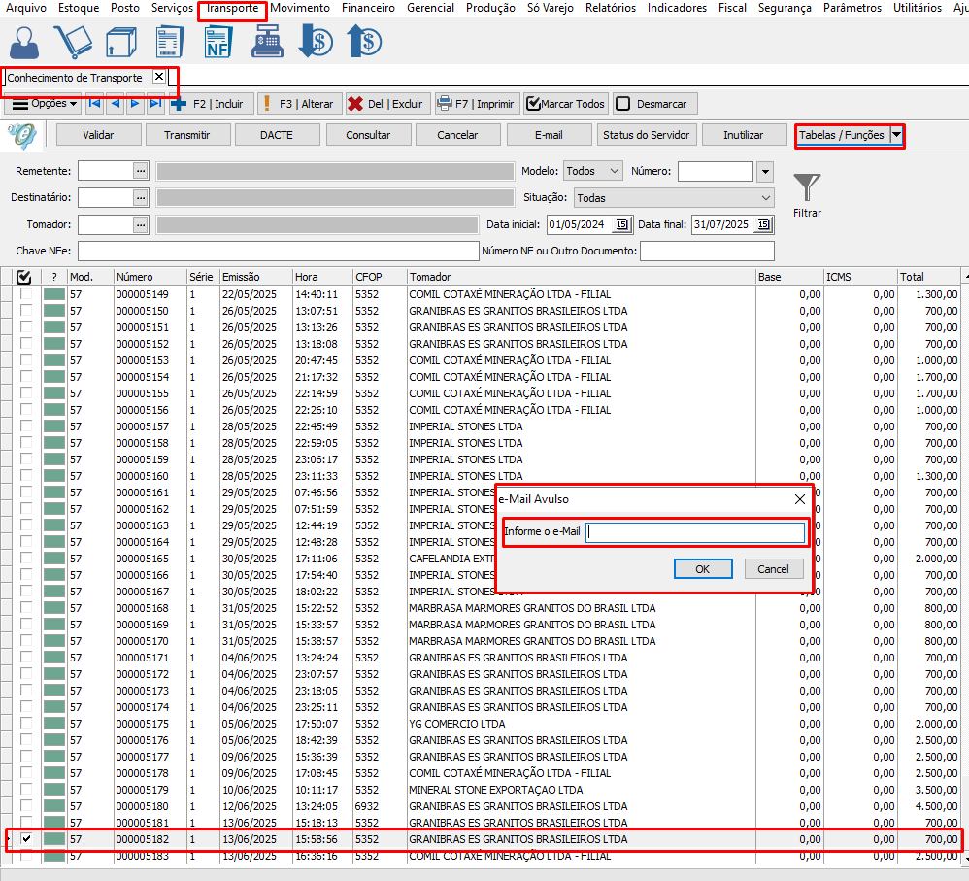The width and height of the screenshot is (969, 881).
Task: Click the Filtrar funnel icon
Action: [x=807, y=186]
